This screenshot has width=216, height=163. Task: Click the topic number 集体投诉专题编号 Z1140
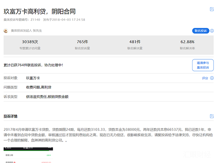click(x=22, y=20)
